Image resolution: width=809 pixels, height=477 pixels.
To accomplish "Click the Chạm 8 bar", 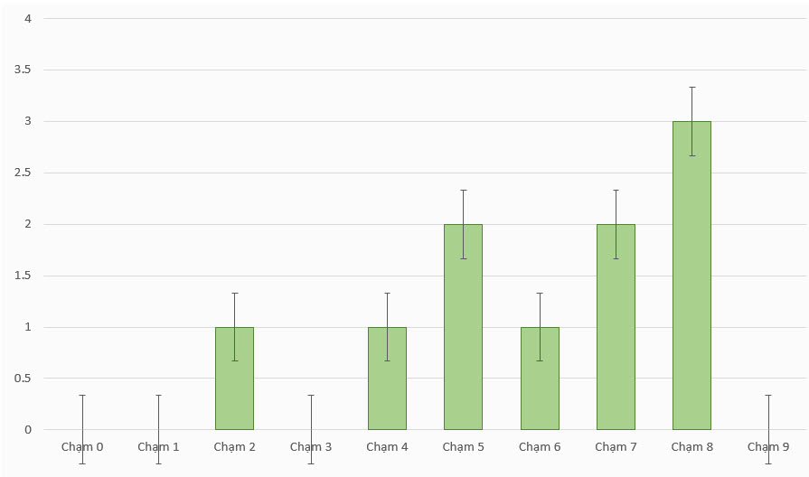I will (x=691, y=276).
